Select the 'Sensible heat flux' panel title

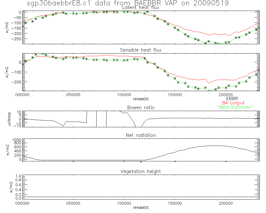140,50
